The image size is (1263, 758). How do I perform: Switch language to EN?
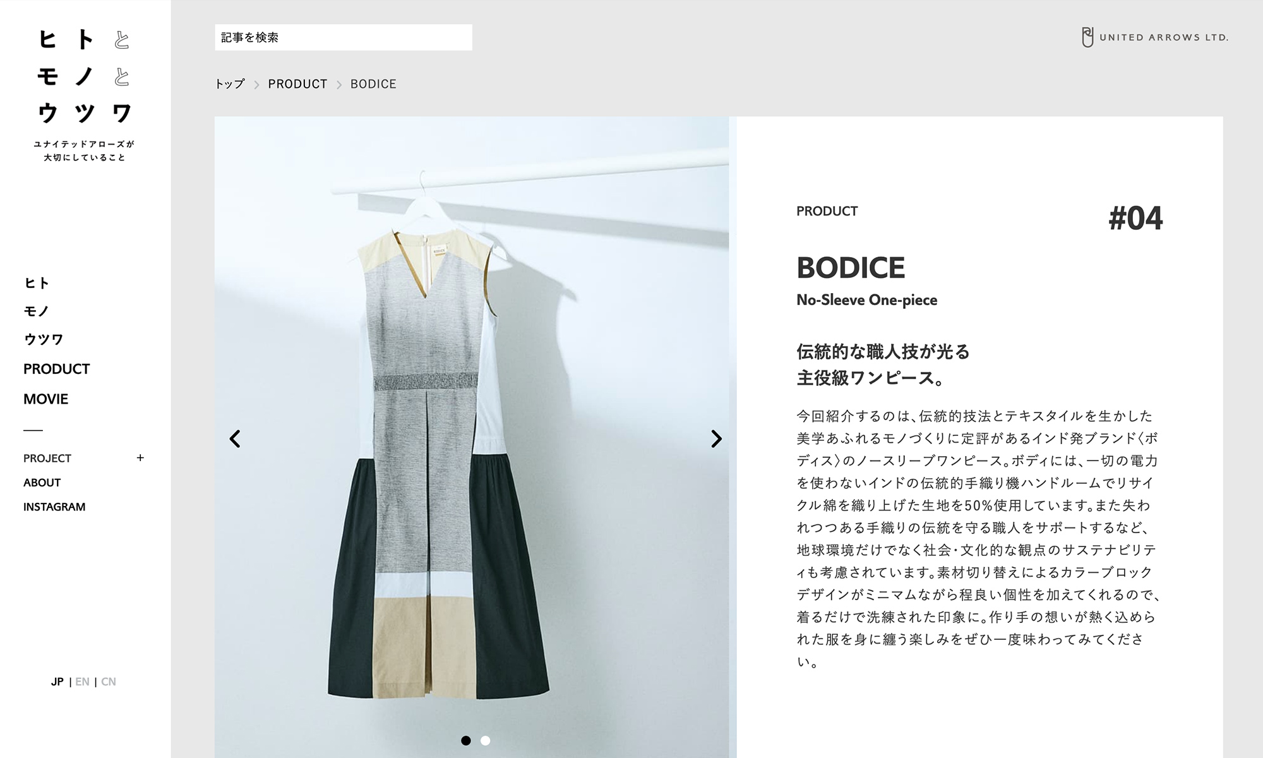pyautogui.click(x=82, y=682)
